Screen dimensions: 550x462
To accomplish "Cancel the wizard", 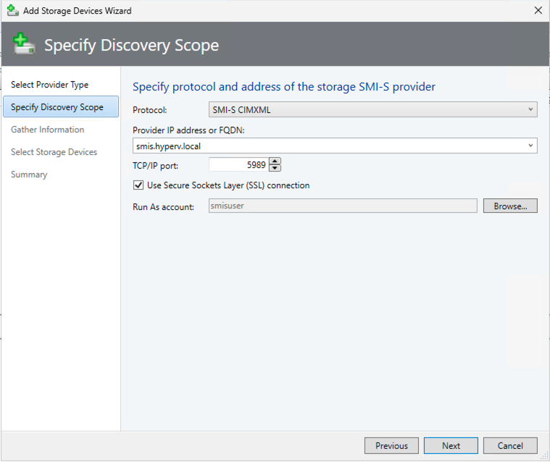I will 510,445.
